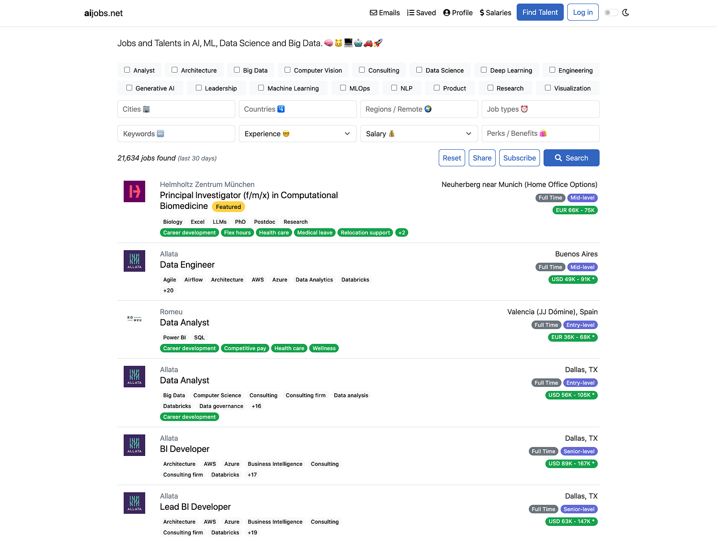717x538 pixels.
Task: Open the Regions / Remote selector
Action: (x=419, y=109)
